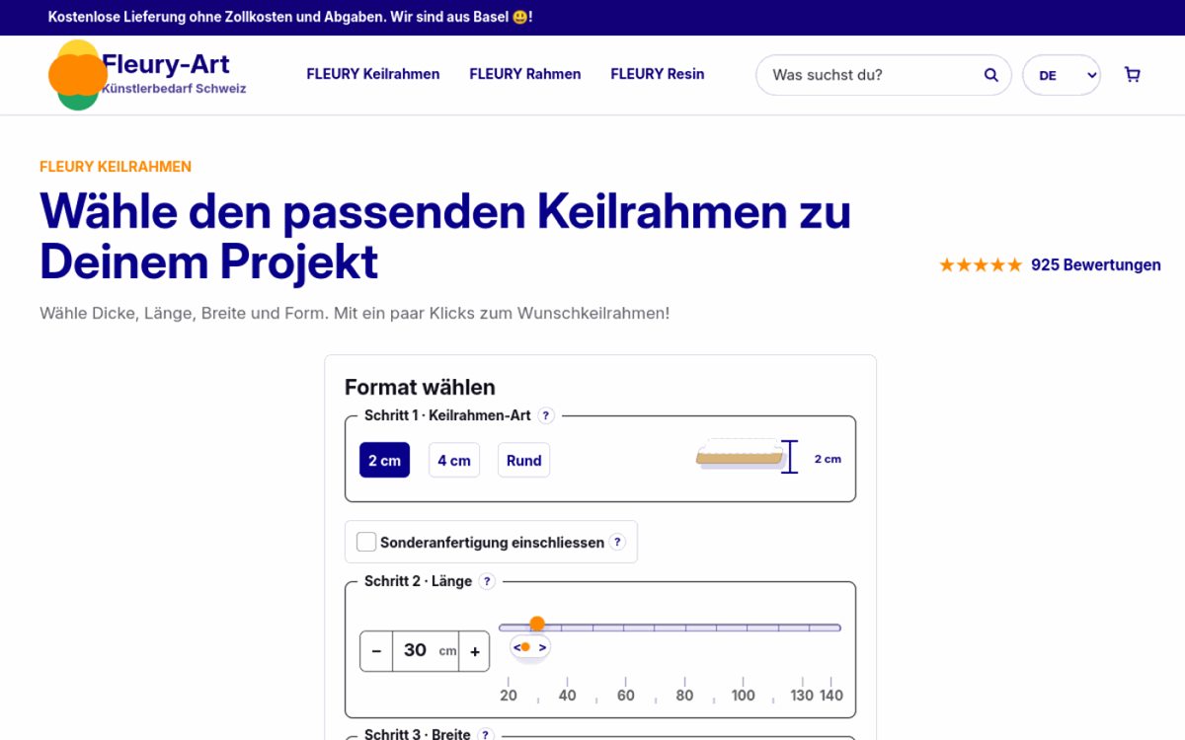Open help icon for Schritt 3 Breite
The height and width of the screenshot is (740, 1185).
point(485,735)
